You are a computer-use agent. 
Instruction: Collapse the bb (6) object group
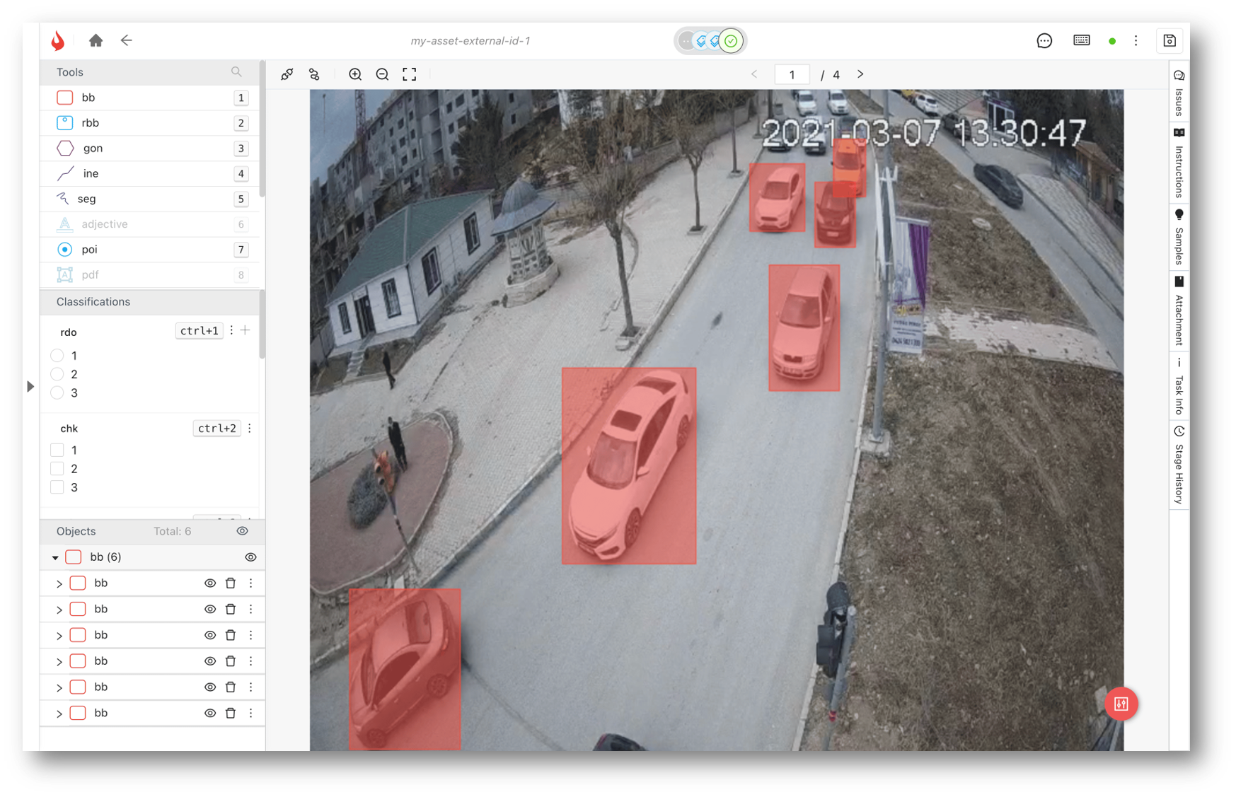(55, 557)
